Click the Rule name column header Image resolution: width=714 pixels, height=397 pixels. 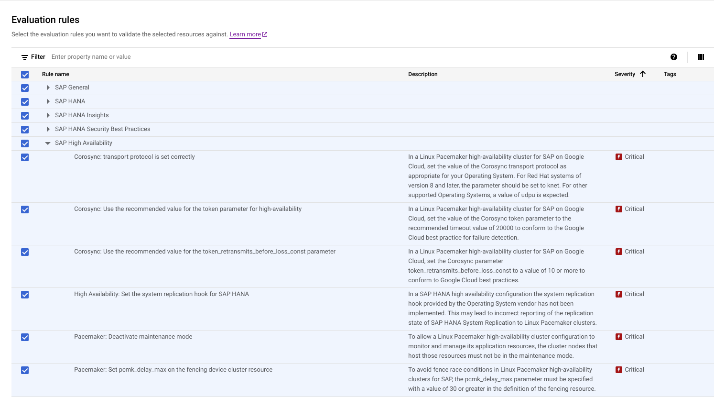[55, 74]
